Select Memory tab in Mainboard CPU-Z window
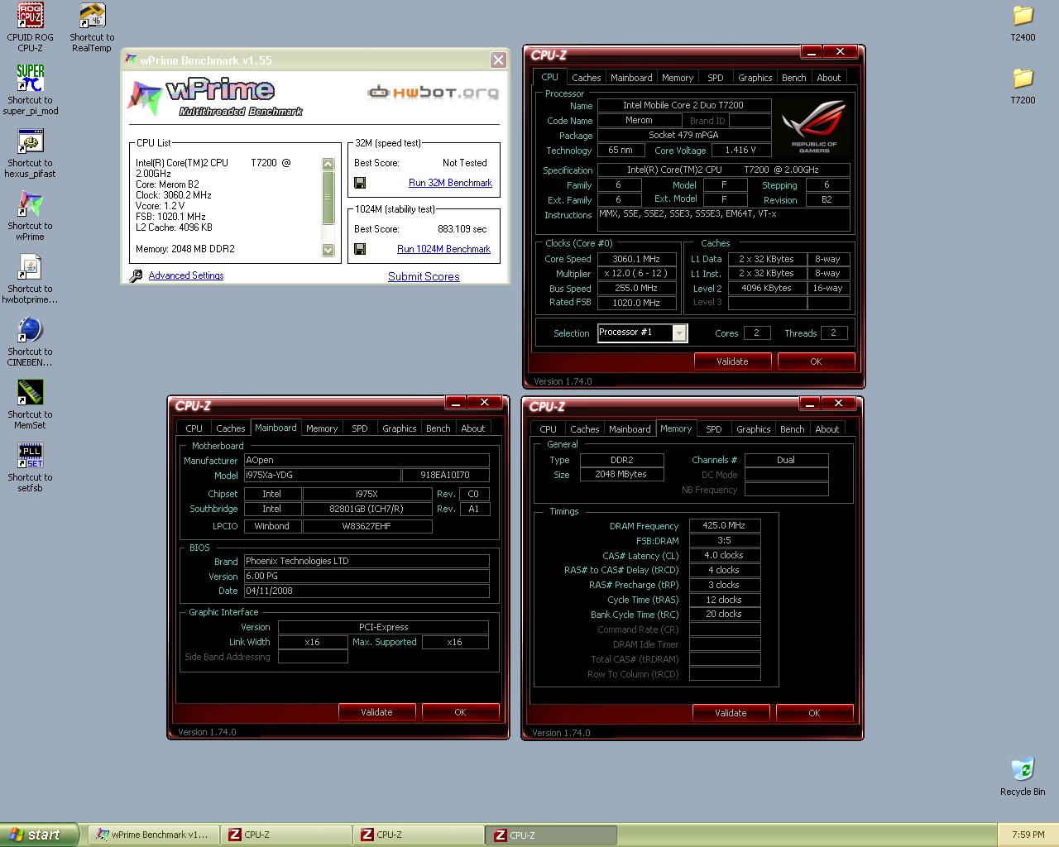The width and height of the screenshot is (1059, 847). click(322, 428)
